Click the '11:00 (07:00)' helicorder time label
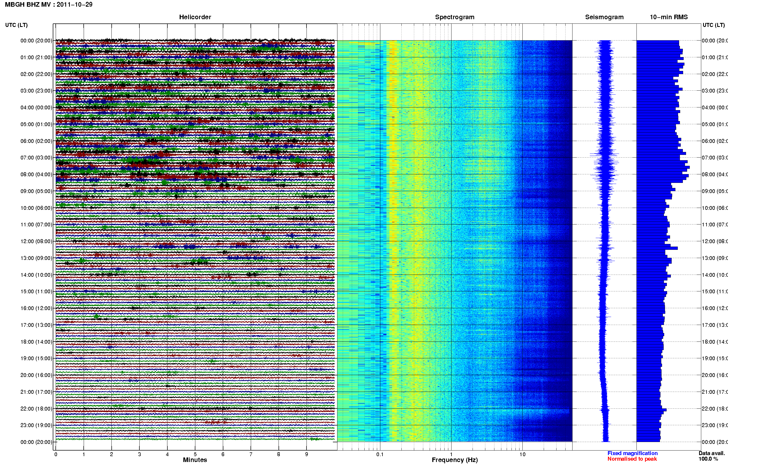The image size is (758, 474). pos(36,224)
